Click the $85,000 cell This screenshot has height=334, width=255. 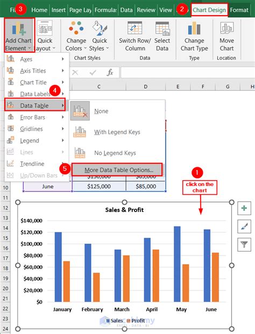coord(146,187)
